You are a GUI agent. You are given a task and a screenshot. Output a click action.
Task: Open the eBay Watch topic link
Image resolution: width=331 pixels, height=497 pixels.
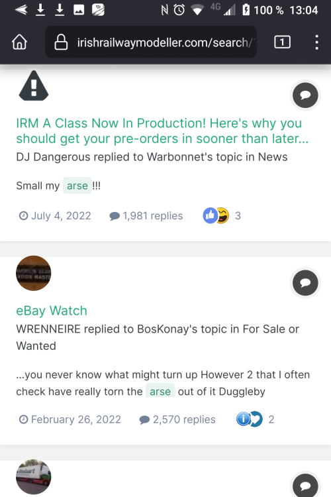[x=52, y=311]
